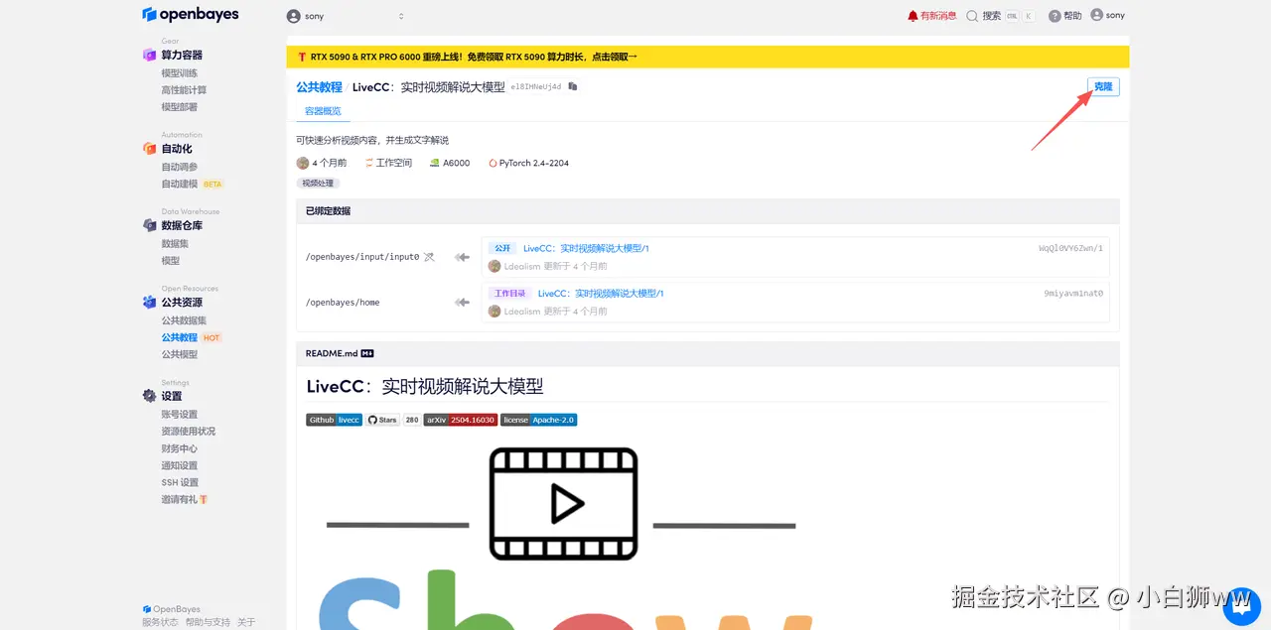The image size is (1271, 630).
Task: Open 账号设置 in the sidebar
Action: click(x=180, y=414)
